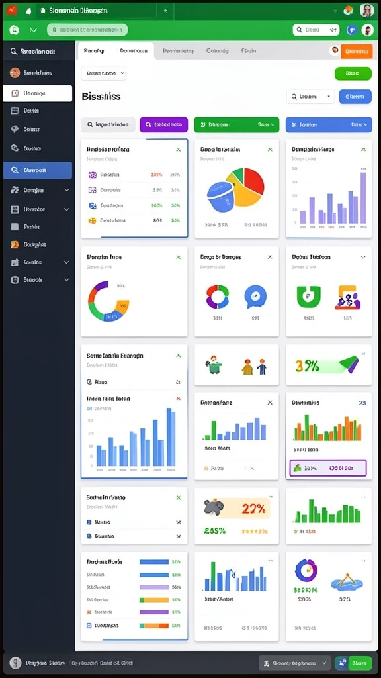Click the purple swirl donut icon in bottom-right card
This screenshot has width=381, height=678.
(x=306, y=570)
